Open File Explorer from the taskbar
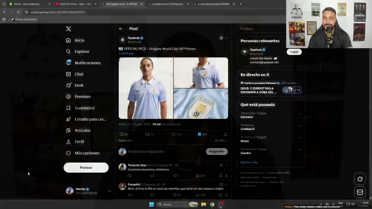Image resolution: width=372 pixels, height=209 pixels. [x=204, y=204]
